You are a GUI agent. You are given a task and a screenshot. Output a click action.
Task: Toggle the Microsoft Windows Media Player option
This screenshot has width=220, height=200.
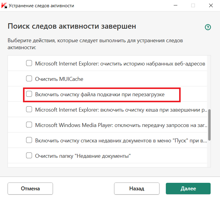29,125
